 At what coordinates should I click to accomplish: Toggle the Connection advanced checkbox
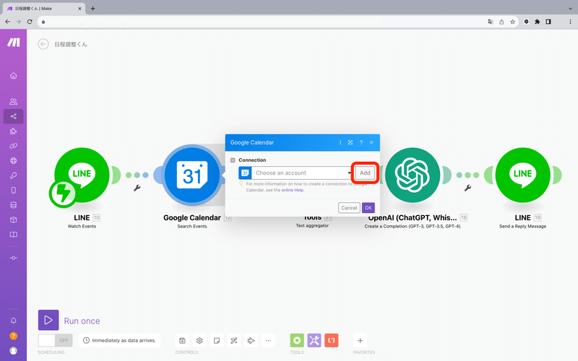pos(233,160)
